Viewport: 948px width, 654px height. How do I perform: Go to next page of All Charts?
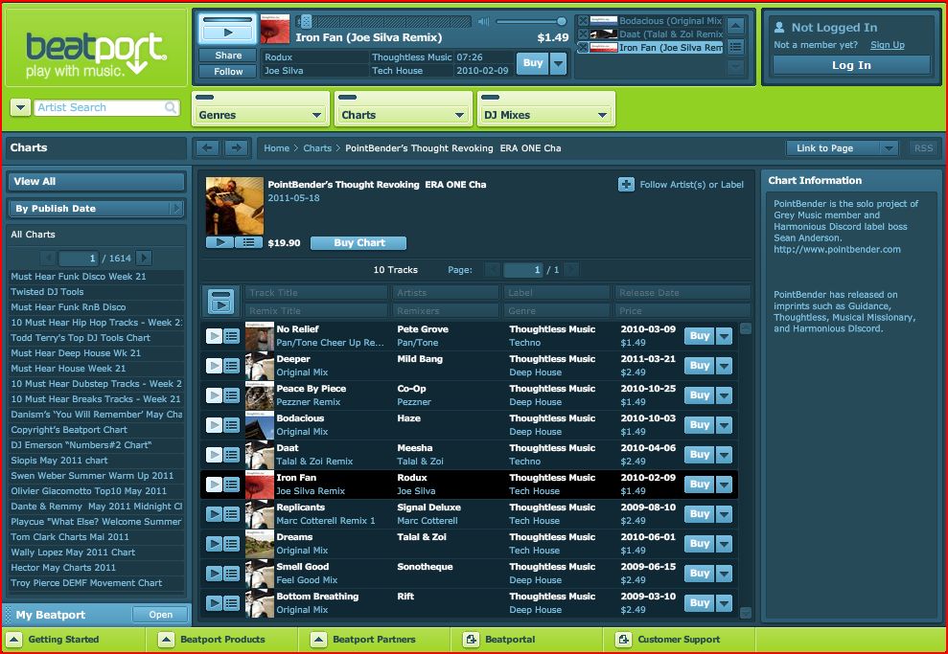(143, 258)
